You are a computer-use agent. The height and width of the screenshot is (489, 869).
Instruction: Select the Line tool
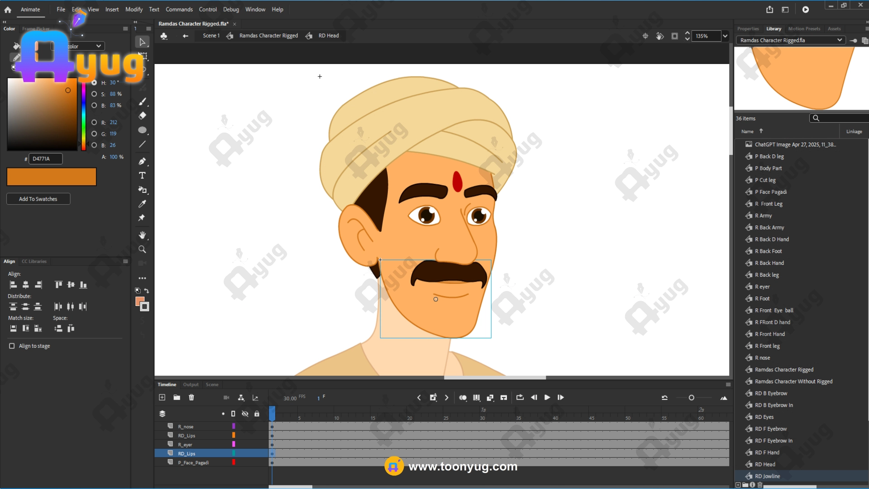pyautogui.click(x=142, y=144)
